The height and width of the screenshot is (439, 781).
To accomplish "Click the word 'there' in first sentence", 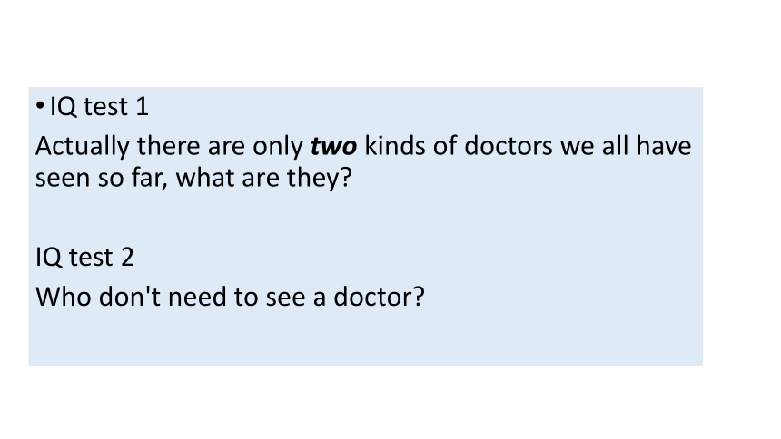I will [168, 146].
